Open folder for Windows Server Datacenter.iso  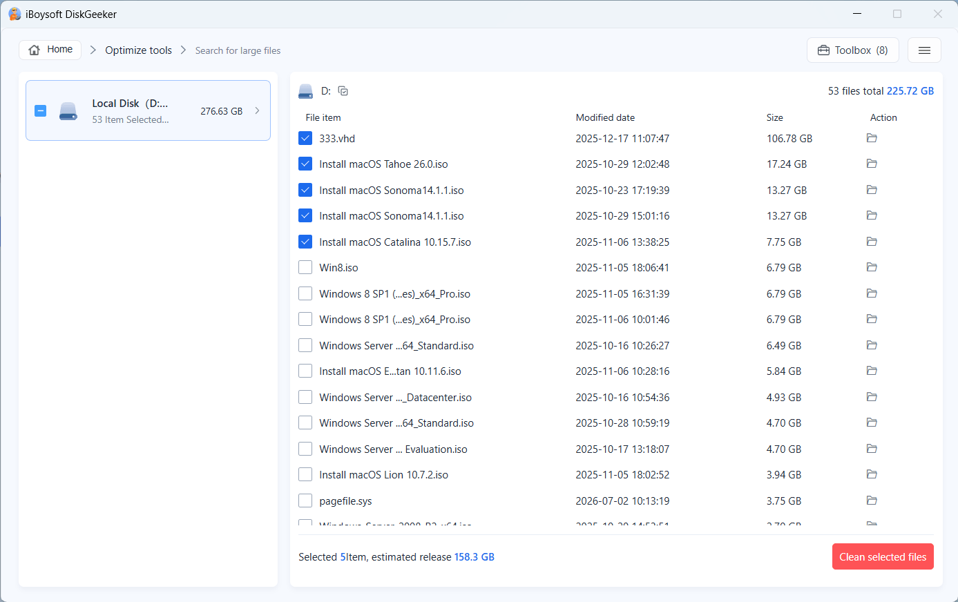[872, 397]
